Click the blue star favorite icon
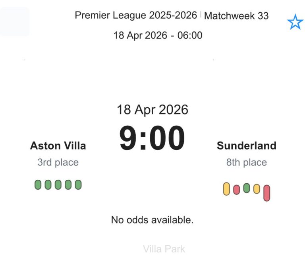Viewport: 305px width, 260px height. pos(295,23)
